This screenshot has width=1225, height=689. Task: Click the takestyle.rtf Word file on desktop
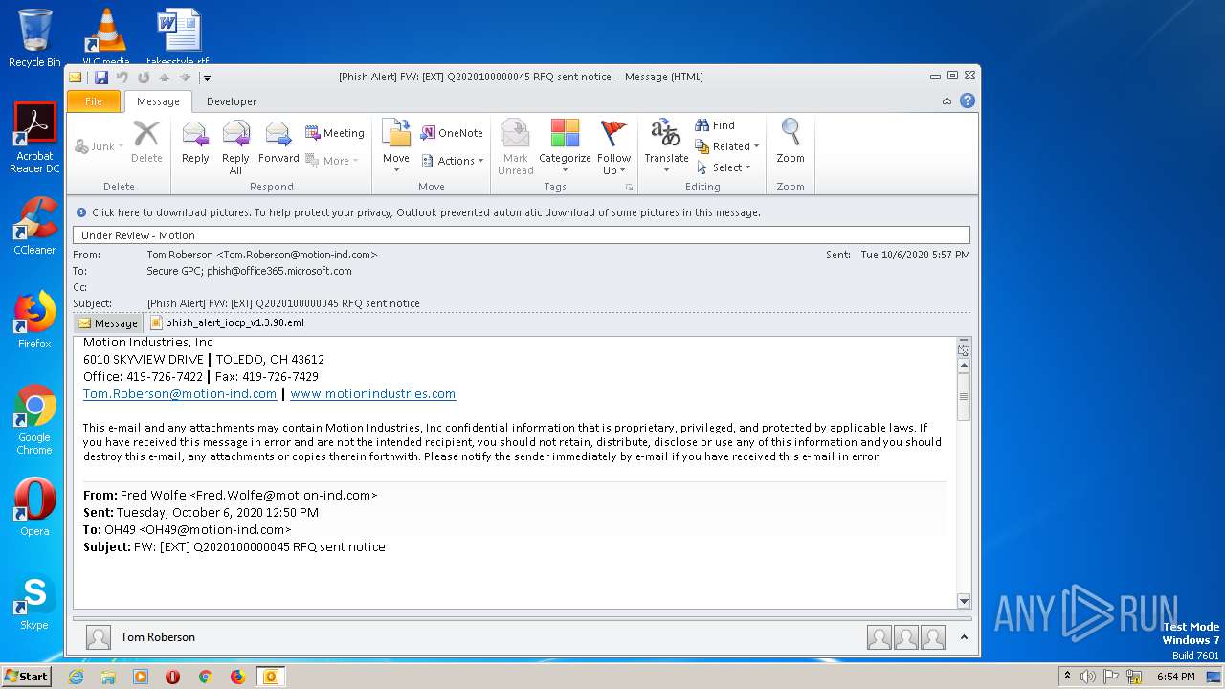pyautogui.click(x=181, y=36)
